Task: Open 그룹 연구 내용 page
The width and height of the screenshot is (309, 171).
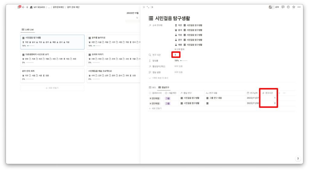Action: (x=214, y=98)
